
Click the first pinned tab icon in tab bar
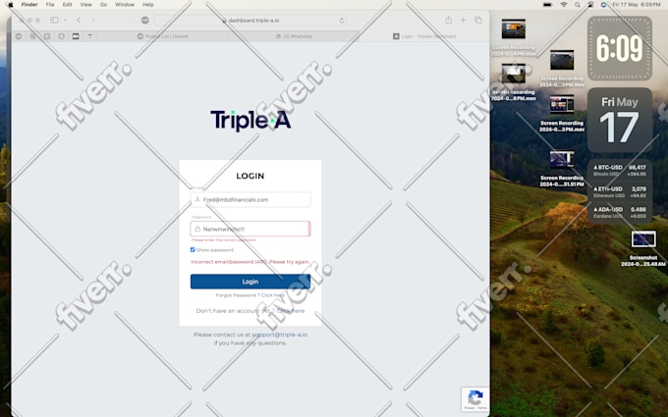tap(19, 36)
